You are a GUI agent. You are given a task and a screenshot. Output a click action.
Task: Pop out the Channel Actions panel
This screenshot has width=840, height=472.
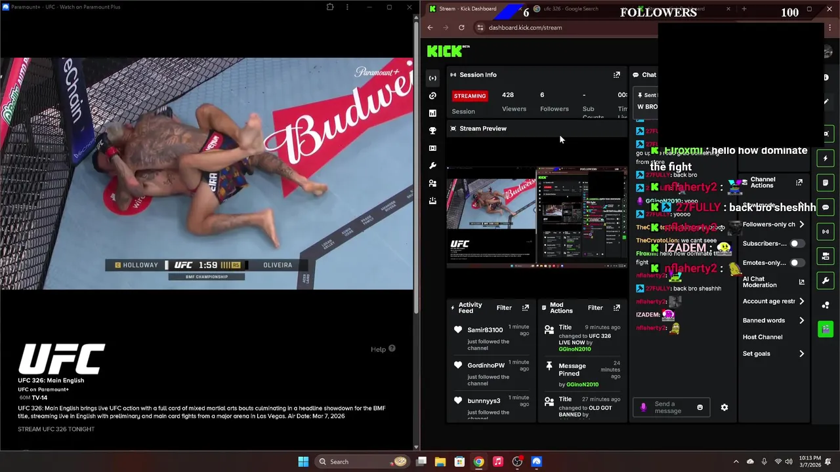click(x=799, y=182)
